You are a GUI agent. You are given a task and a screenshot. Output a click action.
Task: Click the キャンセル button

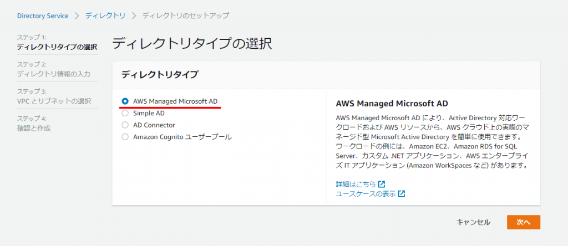[473, 223]
